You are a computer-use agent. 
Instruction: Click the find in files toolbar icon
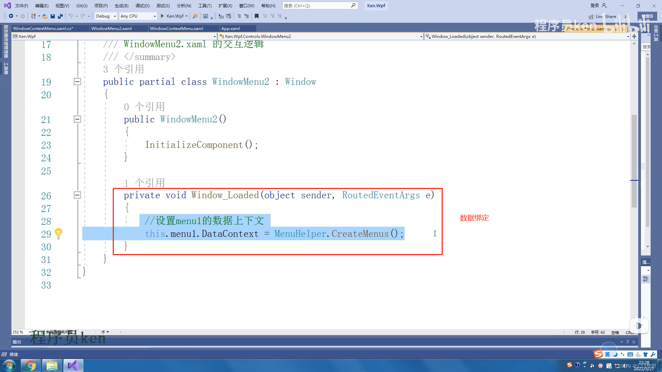195,16
